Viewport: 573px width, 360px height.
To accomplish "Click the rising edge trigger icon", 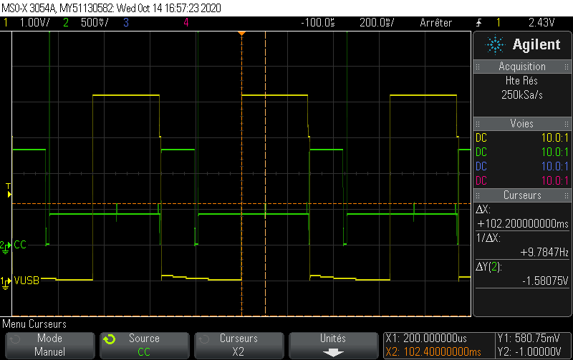I will pos(478,23).
